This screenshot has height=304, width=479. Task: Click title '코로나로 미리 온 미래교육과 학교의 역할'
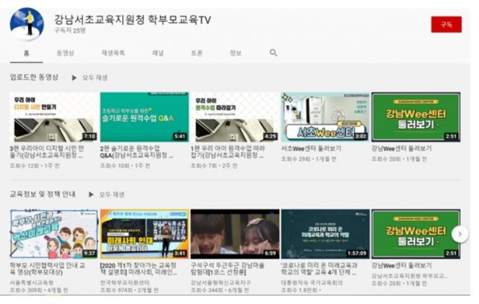pos(319,268)
